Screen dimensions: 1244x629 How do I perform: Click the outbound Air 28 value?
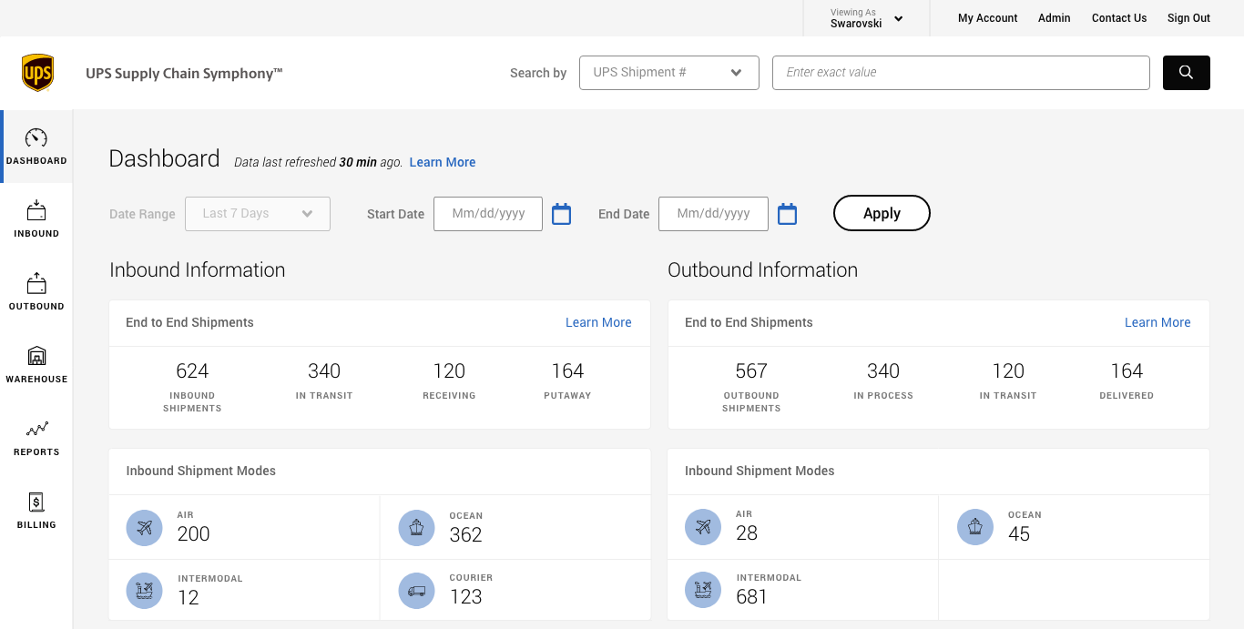(747, 533)
